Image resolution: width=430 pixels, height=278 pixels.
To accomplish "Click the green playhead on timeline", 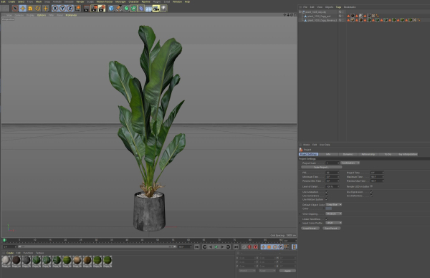I will click(4, 240).
